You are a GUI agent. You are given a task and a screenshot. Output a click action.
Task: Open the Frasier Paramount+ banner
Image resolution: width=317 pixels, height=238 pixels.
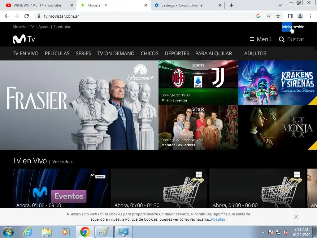tap(79, 105)
